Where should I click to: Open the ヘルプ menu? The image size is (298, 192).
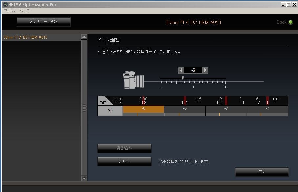(x=25, y=11)
